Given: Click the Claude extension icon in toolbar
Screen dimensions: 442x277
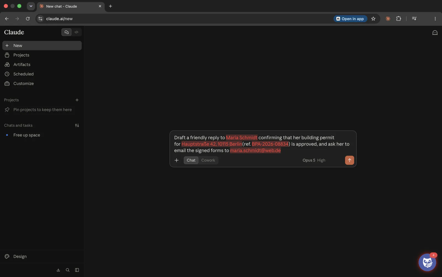Looking at the screenshot, I should pyautogui.click(x=388, y=19).
